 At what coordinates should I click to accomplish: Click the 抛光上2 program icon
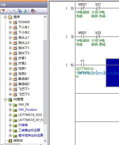click(x=15, y=43)
